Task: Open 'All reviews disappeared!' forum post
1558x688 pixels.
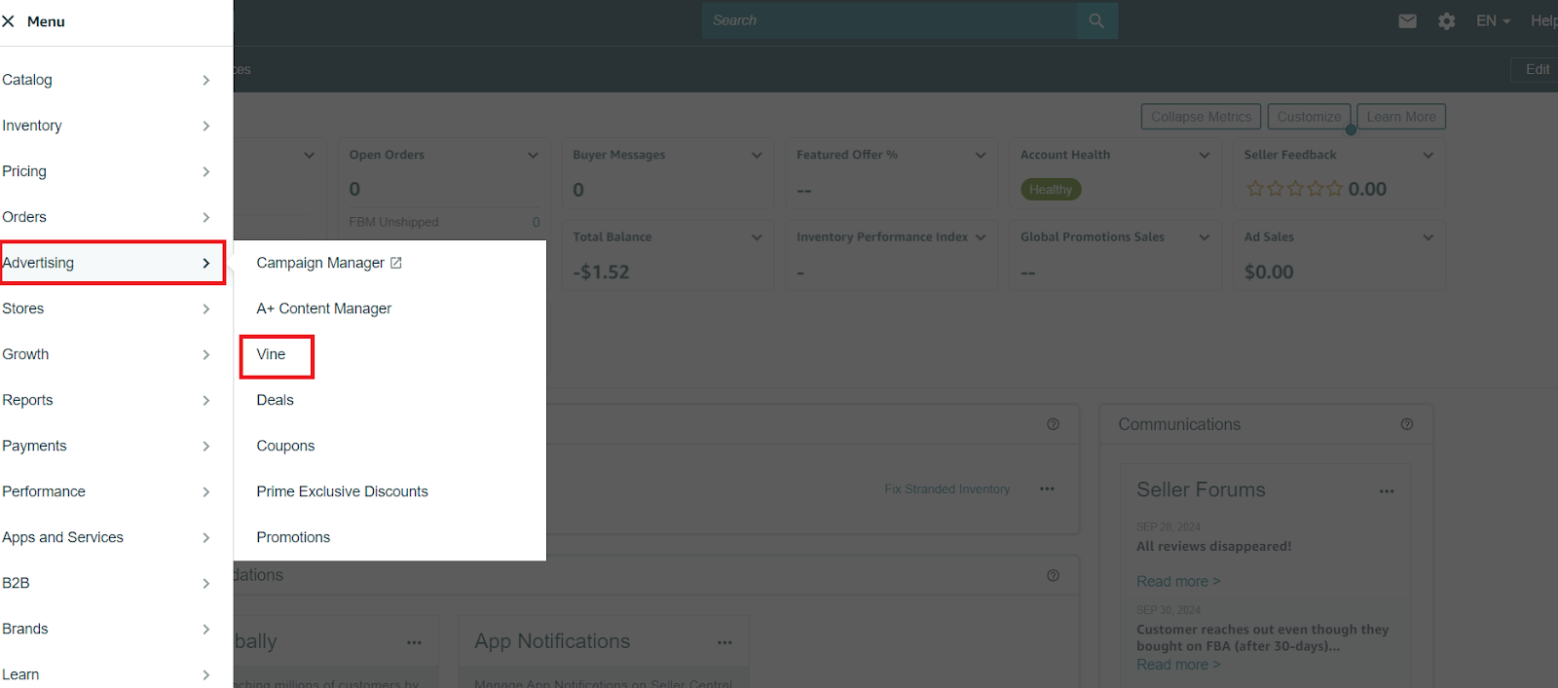Action: click(x=1214, y=546)
